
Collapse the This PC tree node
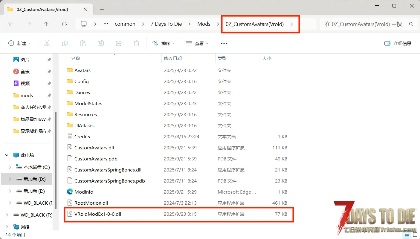point(7,155)
